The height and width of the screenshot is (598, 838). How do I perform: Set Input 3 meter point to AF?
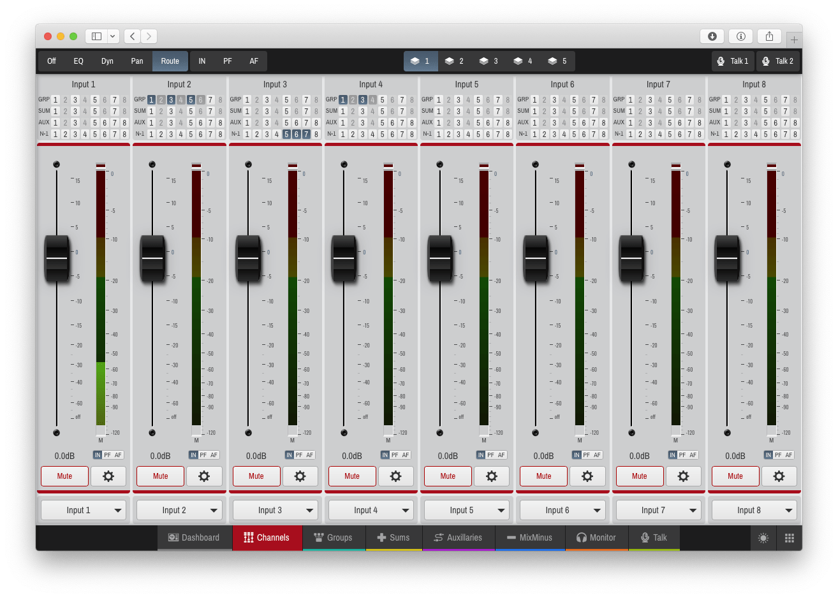[310, 455]
